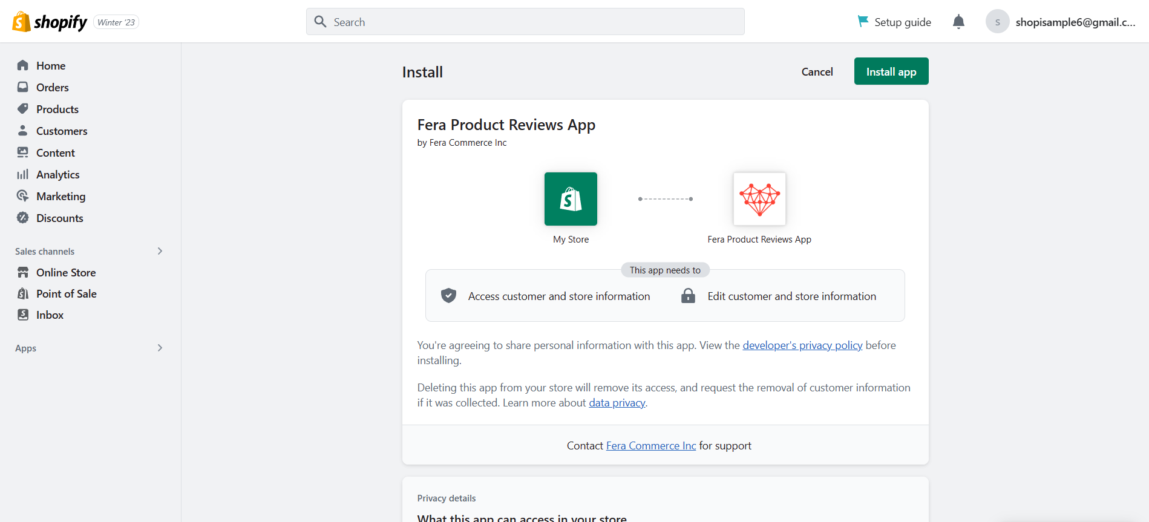Click the Install page title
The width and height of the screenshot is (1149, 522).
[x=422, y=72]
